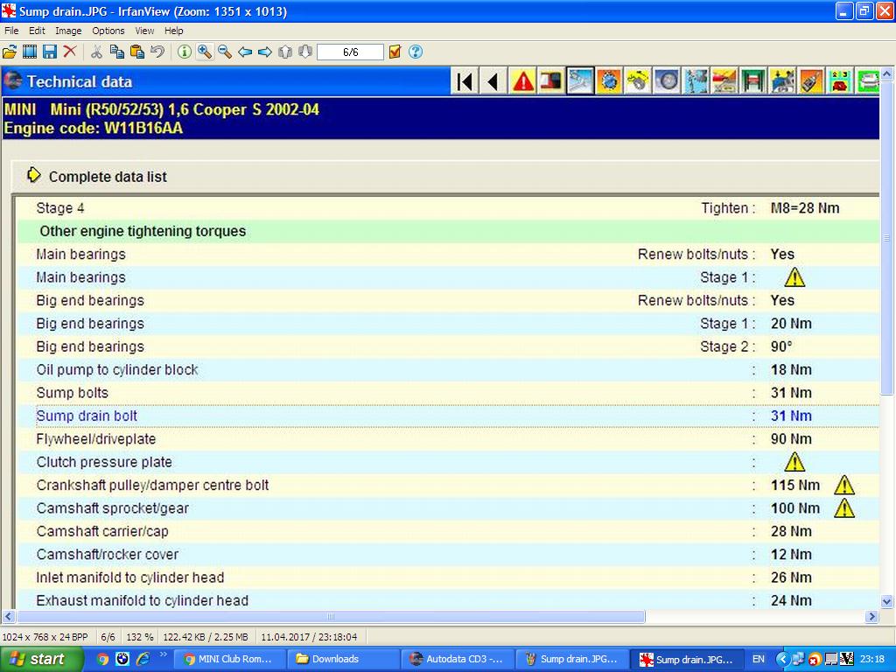Go to previous image with left arrow
Screen dimensions: 896x672
click(x=245, y=52)
